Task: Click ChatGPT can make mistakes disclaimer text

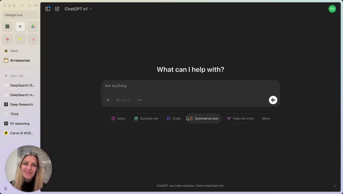Action: coord(190,186)
